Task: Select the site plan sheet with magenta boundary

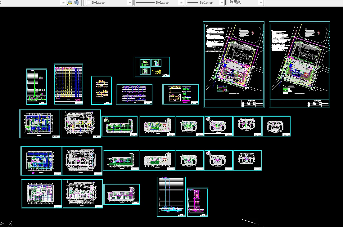Action: pyautogui.click(x=234, y=65)
